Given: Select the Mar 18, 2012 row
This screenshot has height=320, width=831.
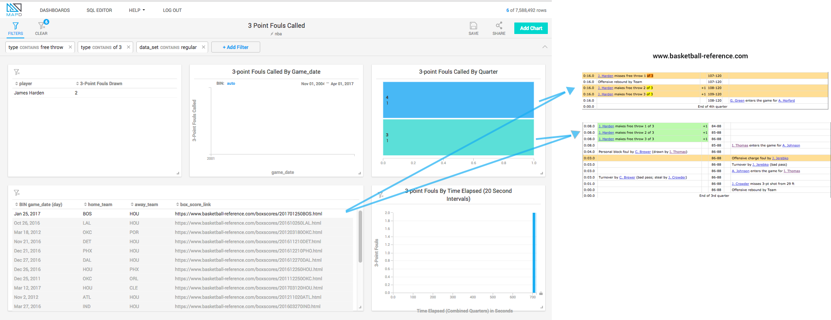Looking at the screenshot, I should tap(182, 232).
